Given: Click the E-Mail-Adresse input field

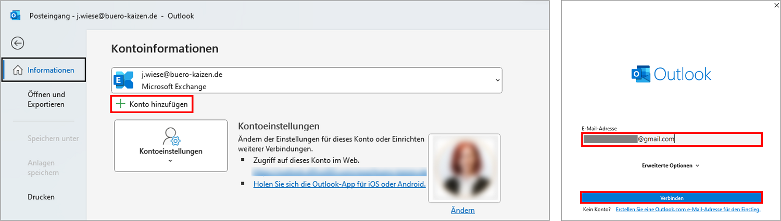Looking at the screenshot, I should click(x=672, y=139).
